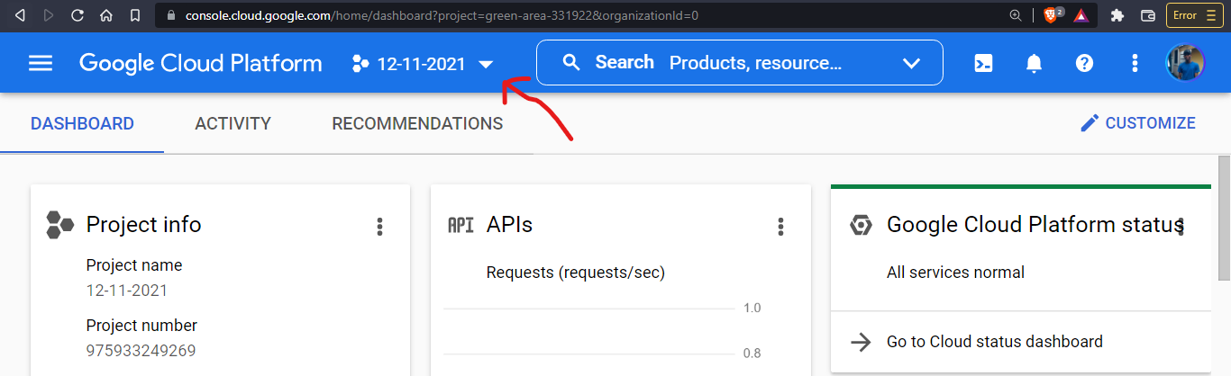Click the browser Error menu button
Image resolution: width=1231 pixels, height=376 pixels.
(1194, 15)
